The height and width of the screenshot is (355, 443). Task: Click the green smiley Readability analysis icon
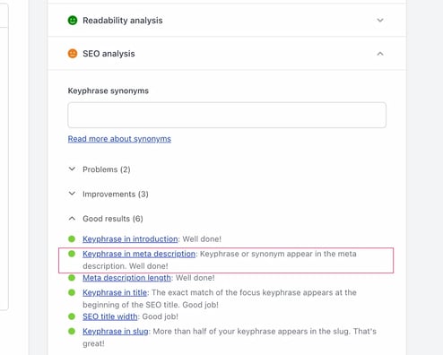73,21
